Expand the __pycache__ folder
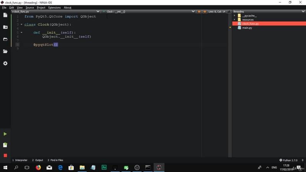The image size is (306, 172). click(234, 16)
